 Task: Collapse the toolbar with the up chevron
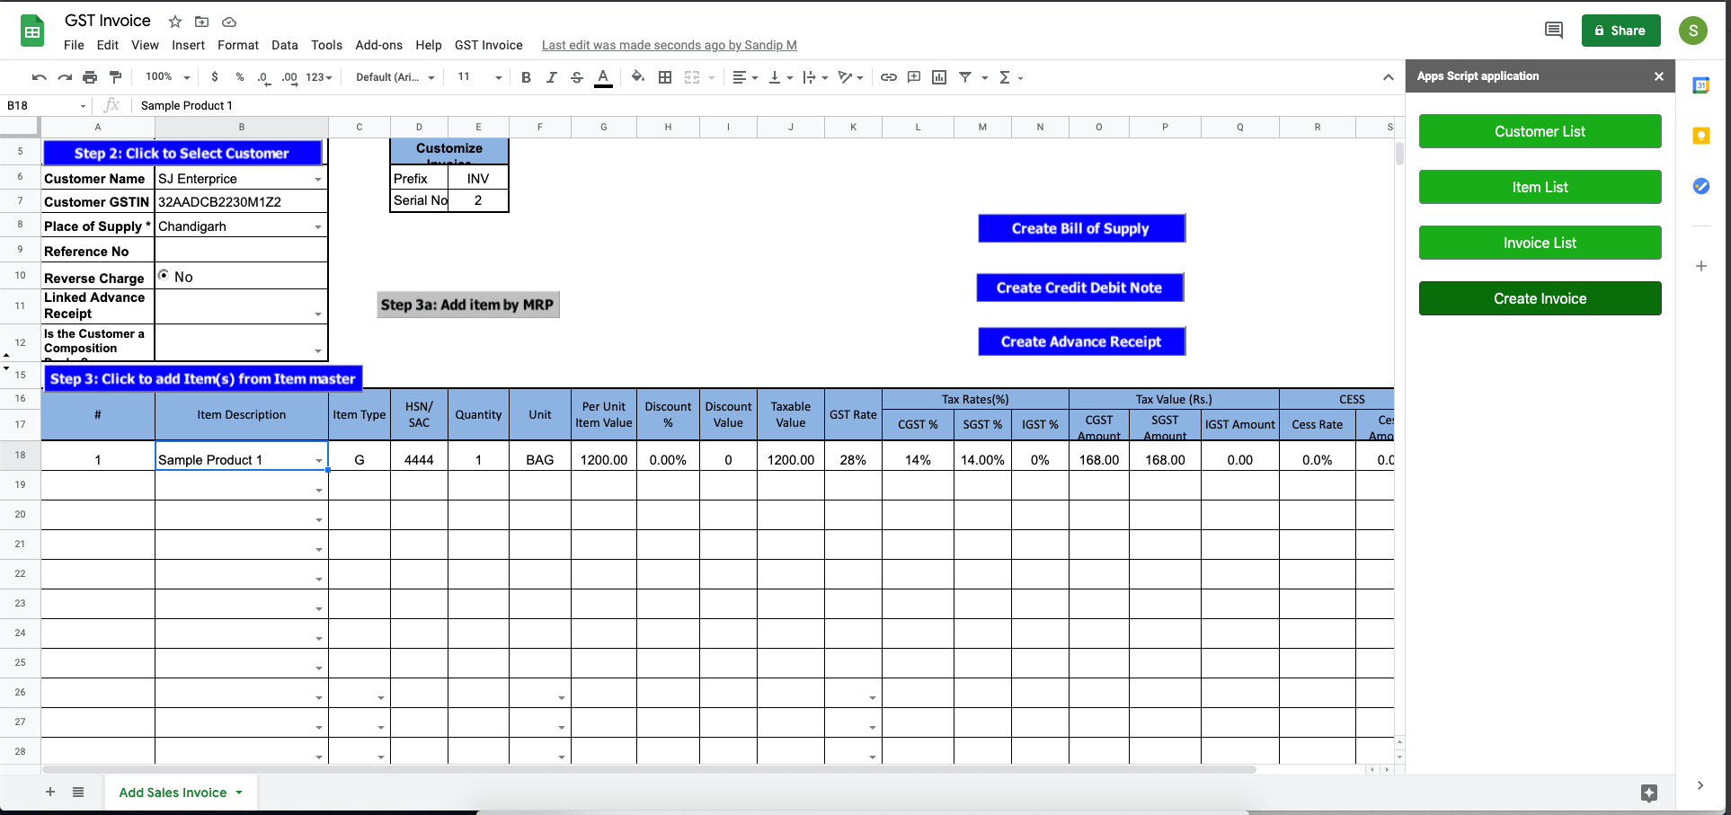pyautogui.click(x=1388, y=77)
